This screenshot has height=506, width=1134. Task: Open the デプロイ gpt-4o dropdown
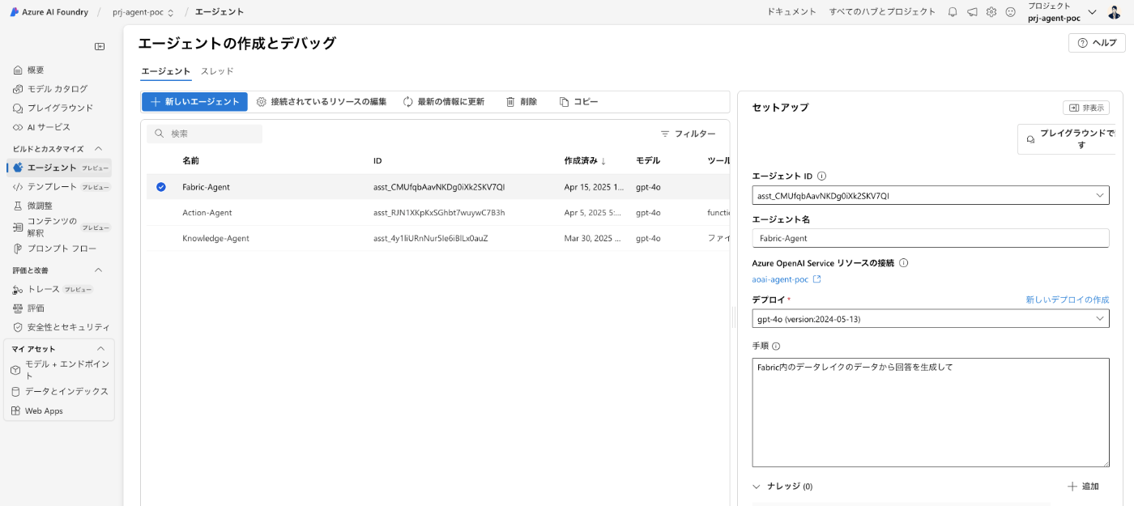coord(931,319)
